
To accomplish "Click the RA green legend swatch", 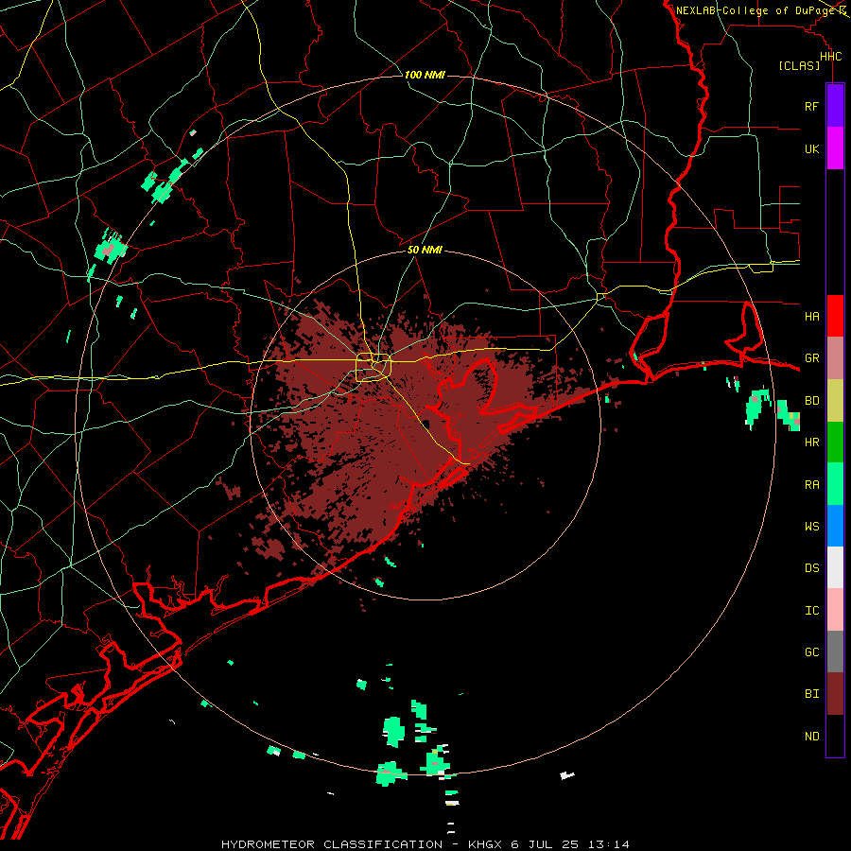I will point(835,484).
